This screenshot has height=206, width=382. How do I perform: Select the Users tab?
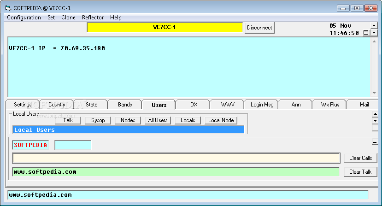[159, 105]
